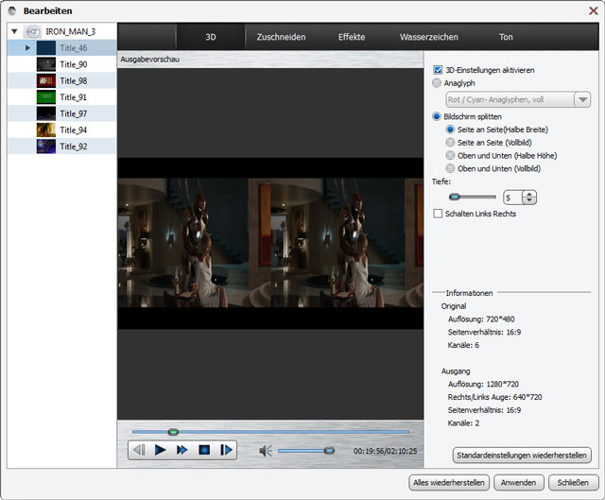This screenshot has width=605, height=500.
Task: Switch to the 3D tab
Action: tap(211, 37)
